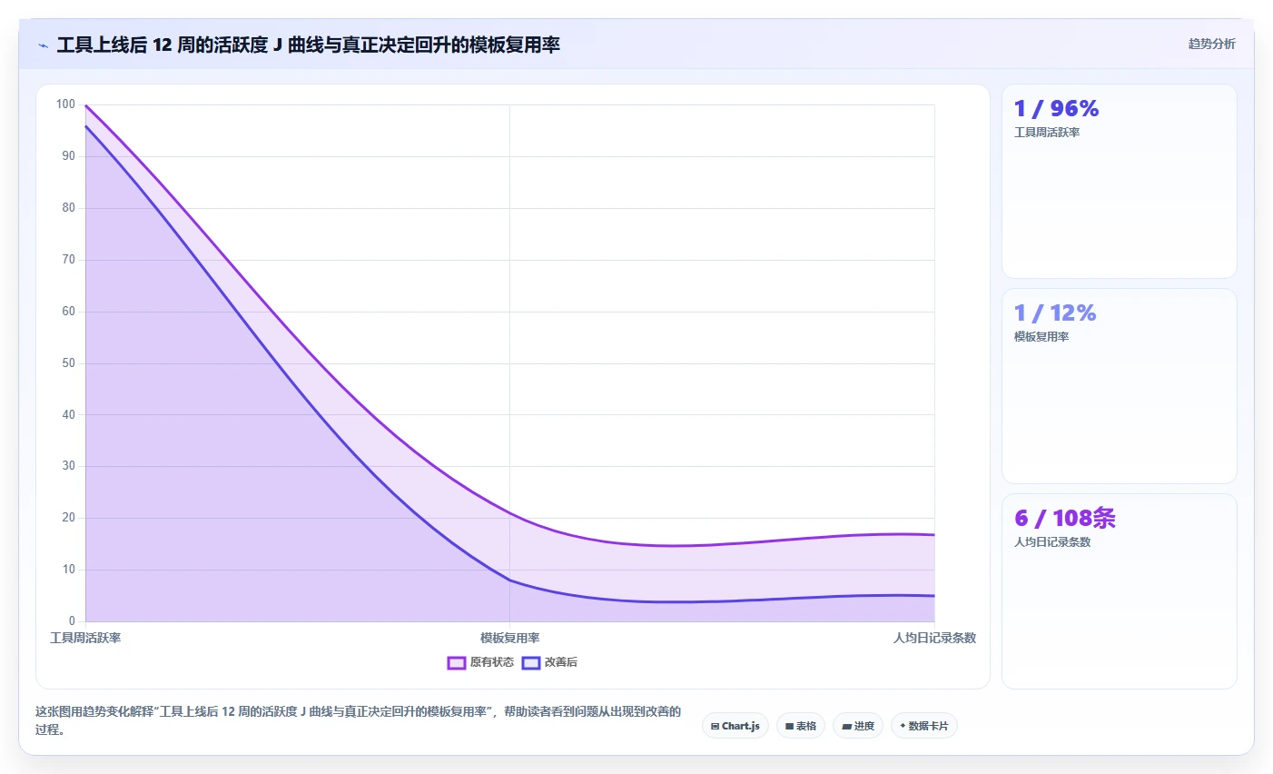Click the 进度 tag
The image size is (1273, 774).
858,726
